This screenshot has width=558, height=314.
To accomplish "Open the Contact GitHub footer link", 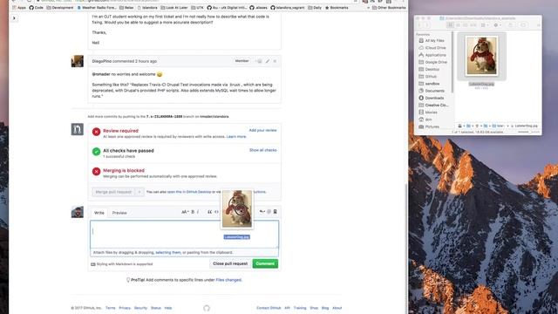I will tap(269, 308).
